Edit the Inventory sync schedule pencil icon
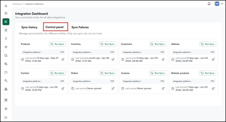The width and height of the screenshot is (226, 122). (x=113, y=59)
